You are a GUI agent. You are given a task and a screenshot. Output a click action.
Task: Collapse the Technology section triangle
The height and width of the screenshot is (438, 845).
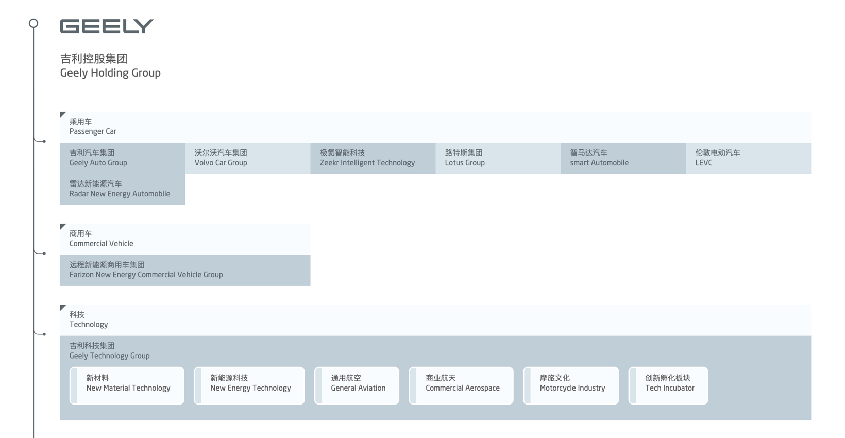coord(63,308)
